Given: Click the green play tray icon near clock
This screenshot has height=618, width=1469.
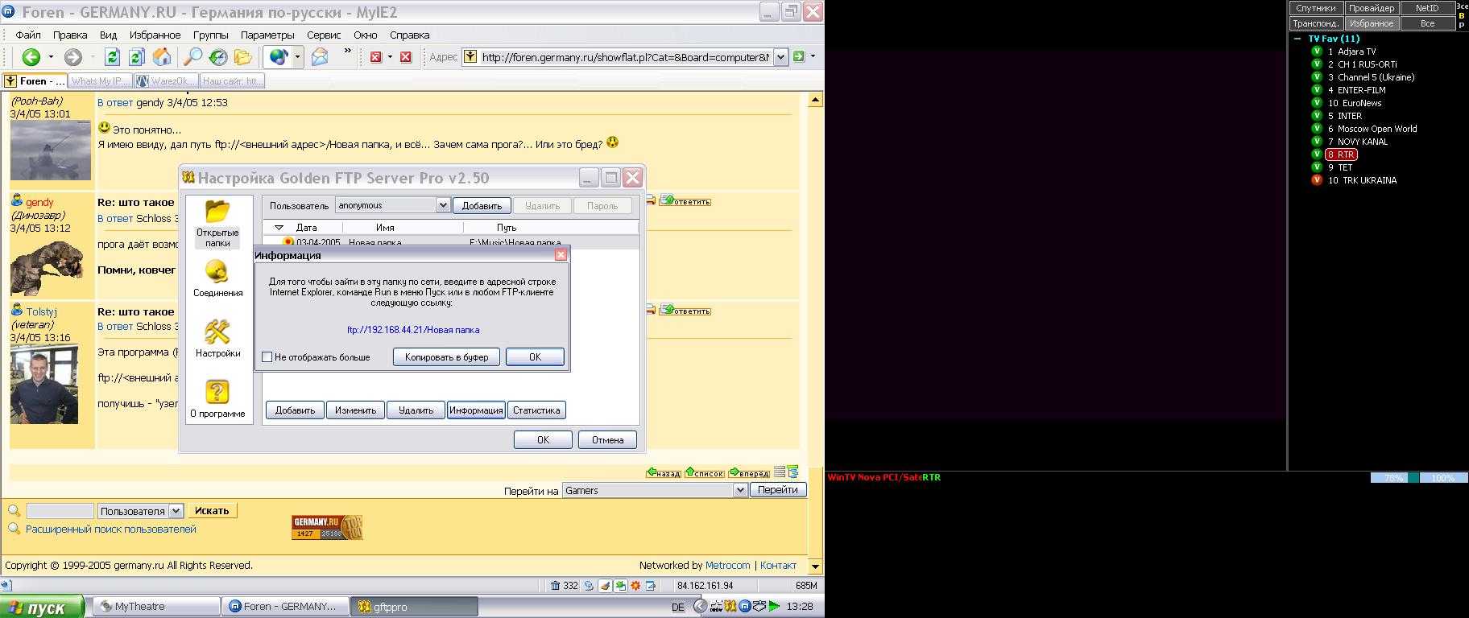Looking at the screenshot, I should point(774,606).
